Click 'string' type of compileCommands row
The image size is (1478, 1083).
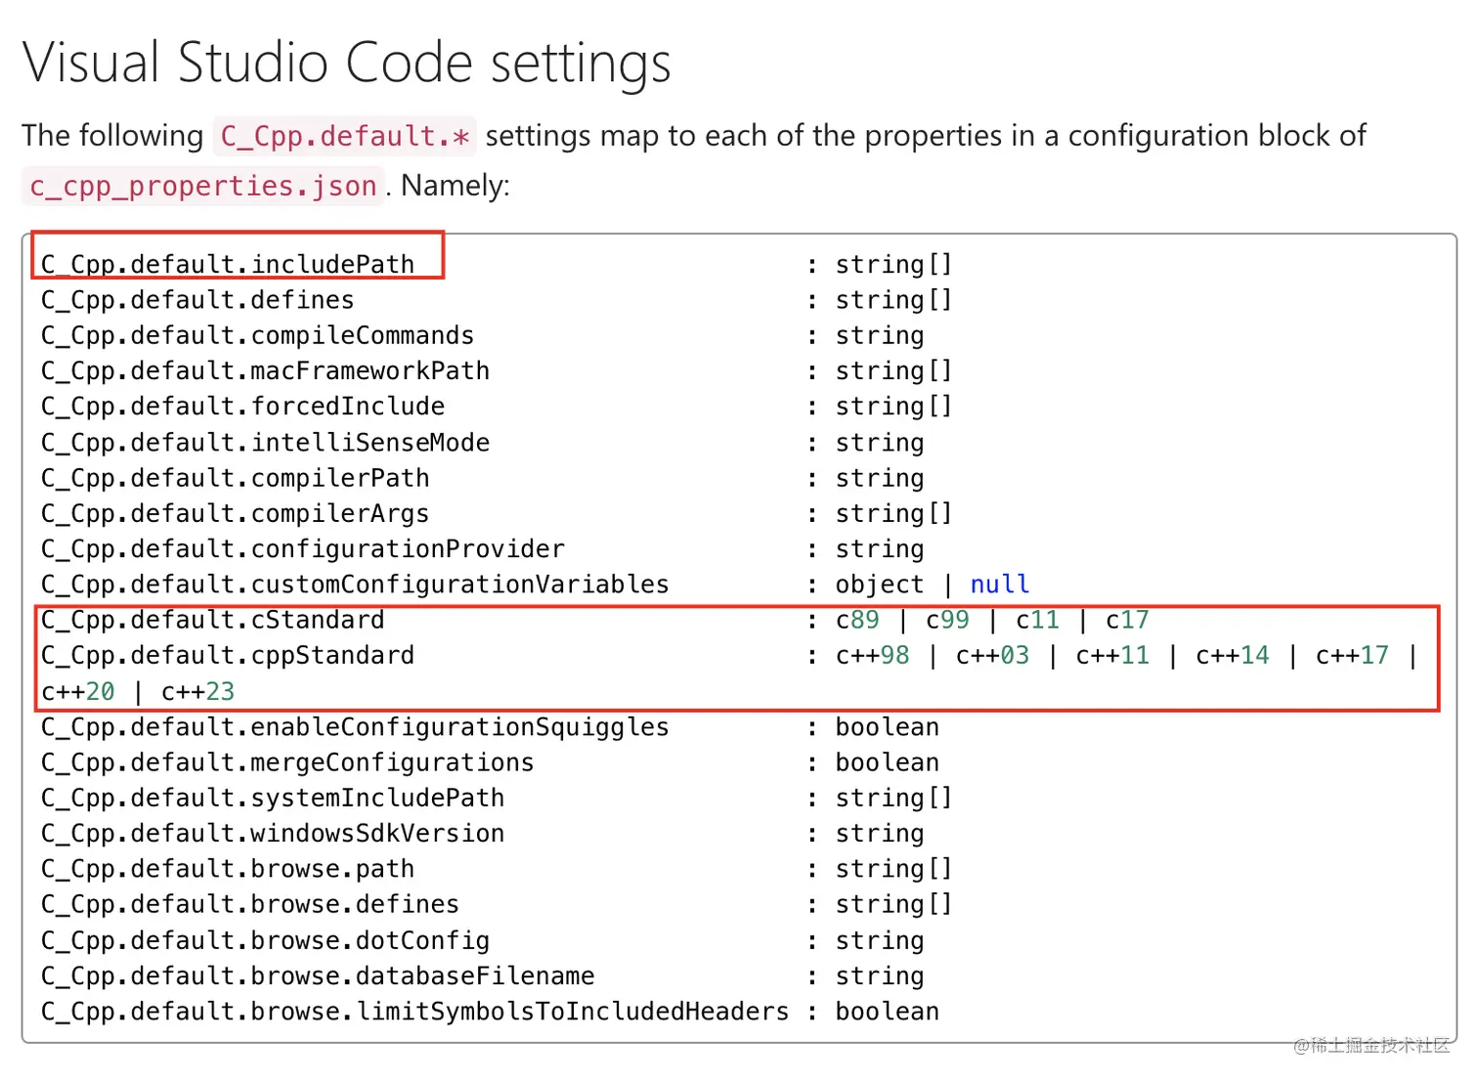click(x=880, y=336)
